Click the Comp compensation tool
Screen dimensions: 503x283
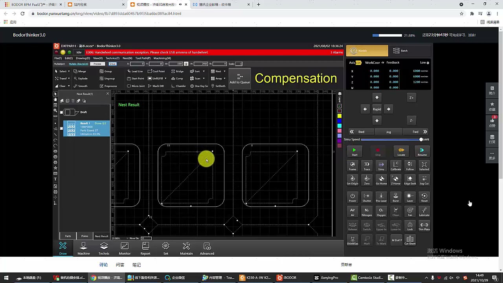(177, 78)
